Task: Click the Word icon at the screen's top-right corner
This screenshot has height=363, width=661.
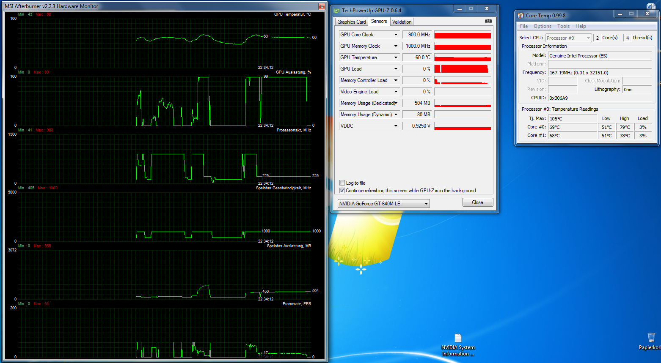Action: (651, 6)
